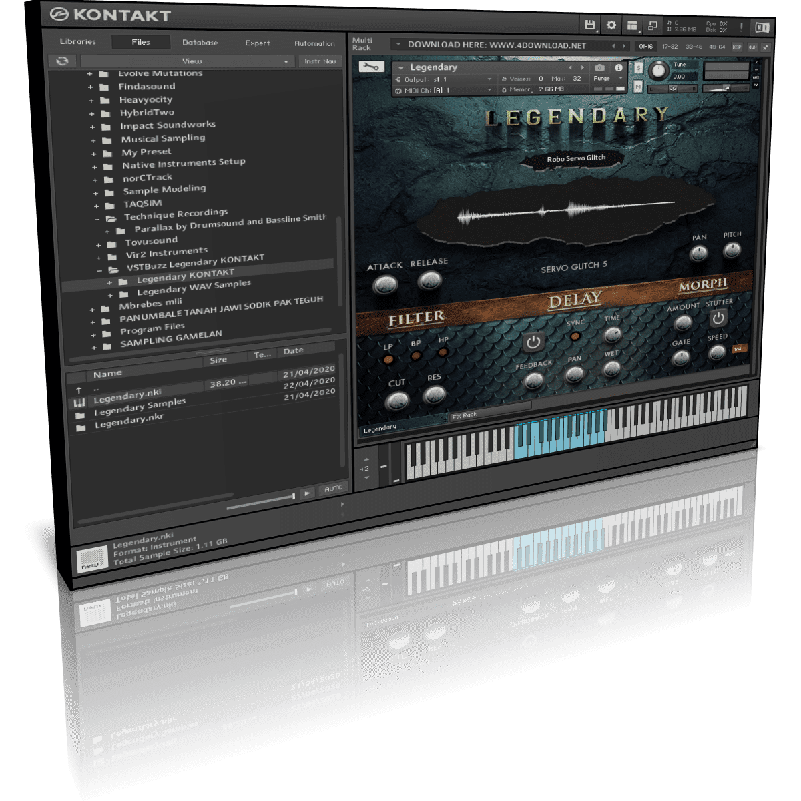The height and width of the screenshot is (801, 801).
Task: Enable the BP filter light
Action: point(416,356)
